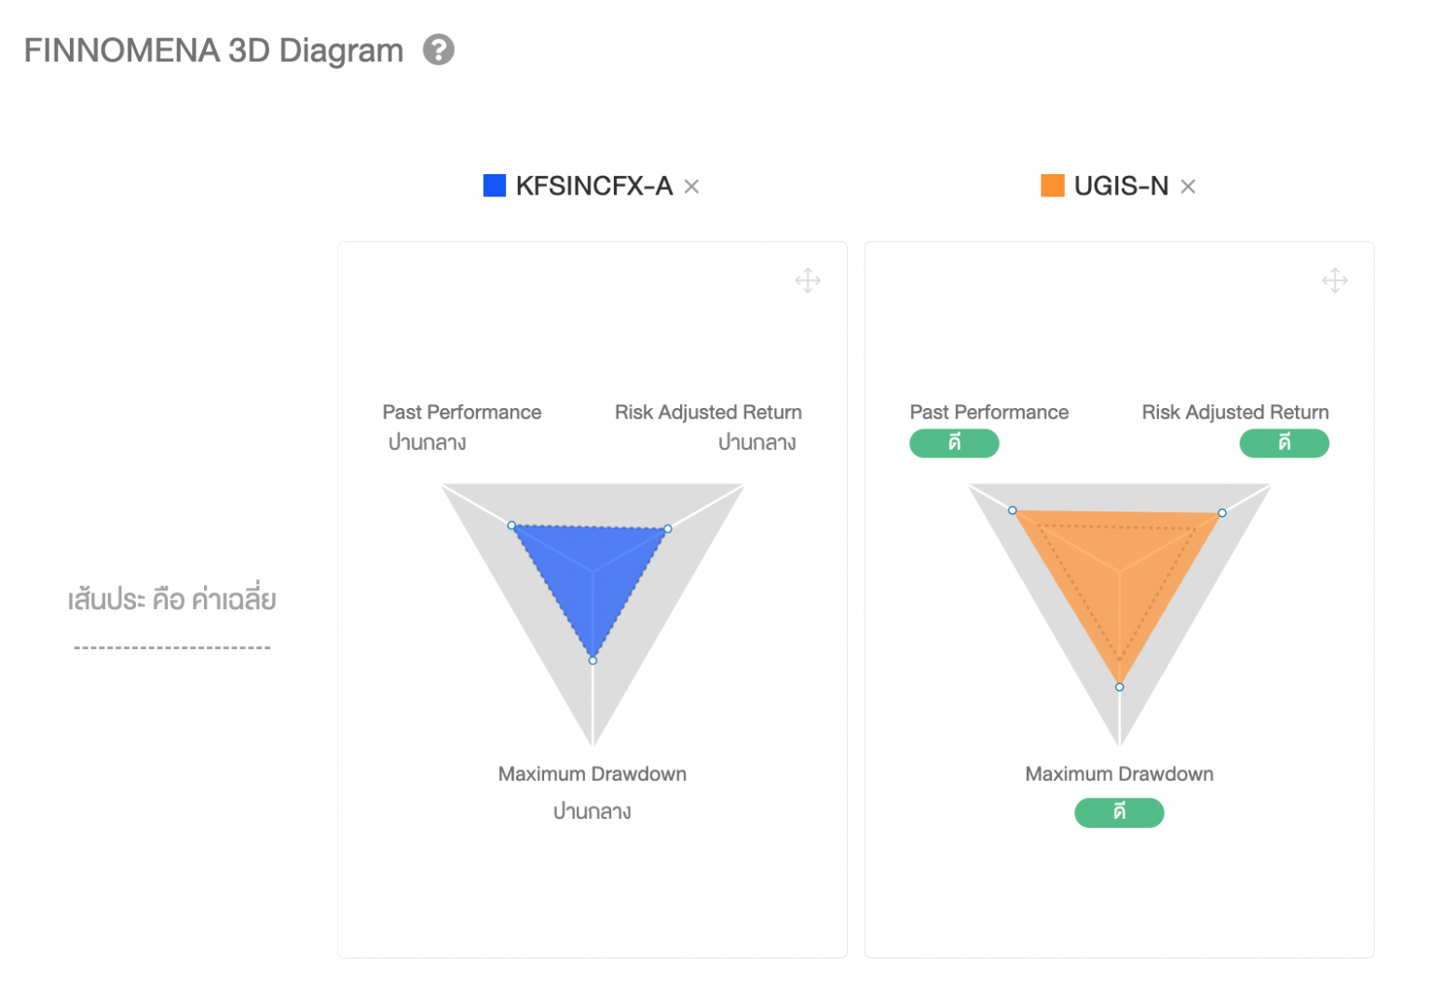
Task: Remove the UGIS-N fund
Action: [1188, 186]
